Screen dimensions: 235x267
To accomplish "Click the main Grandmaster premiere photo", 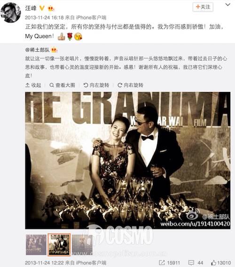I will [128, 160].
